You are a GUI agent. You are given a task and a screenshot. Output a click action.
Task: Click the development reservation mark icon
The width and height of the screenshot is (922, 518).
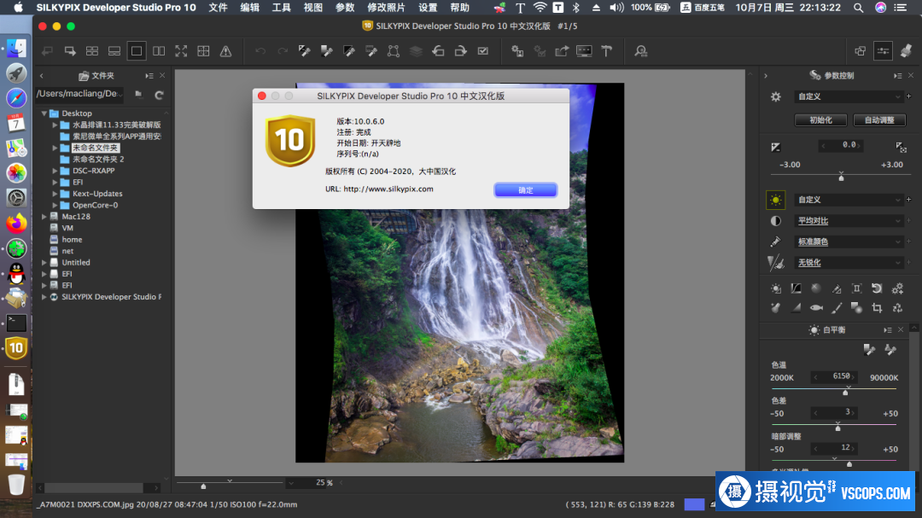click(482, 51)
